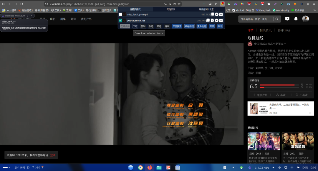Viewport: 318px width, 171px height.
Task: Open the 生死危情 similar movie thumbnail
Action: point(298,141)
